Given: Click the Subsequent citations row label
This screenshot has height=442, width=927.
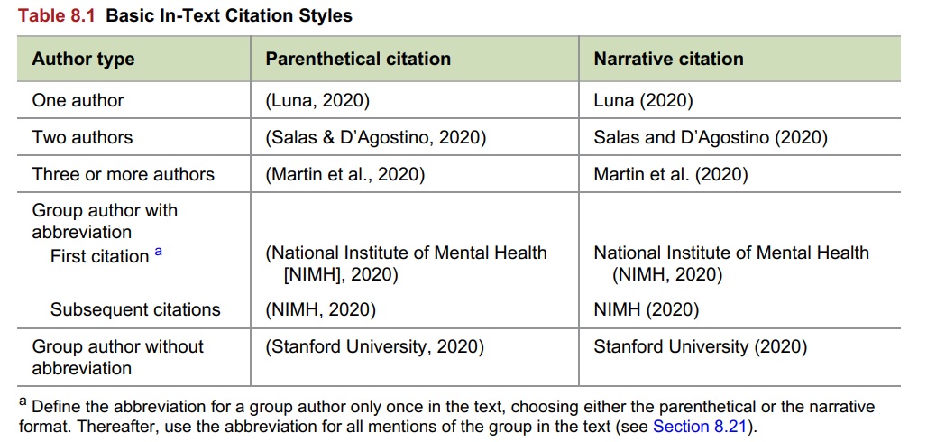Looking at the screenshot, I should pyautogui.click(x=135, y=309).
